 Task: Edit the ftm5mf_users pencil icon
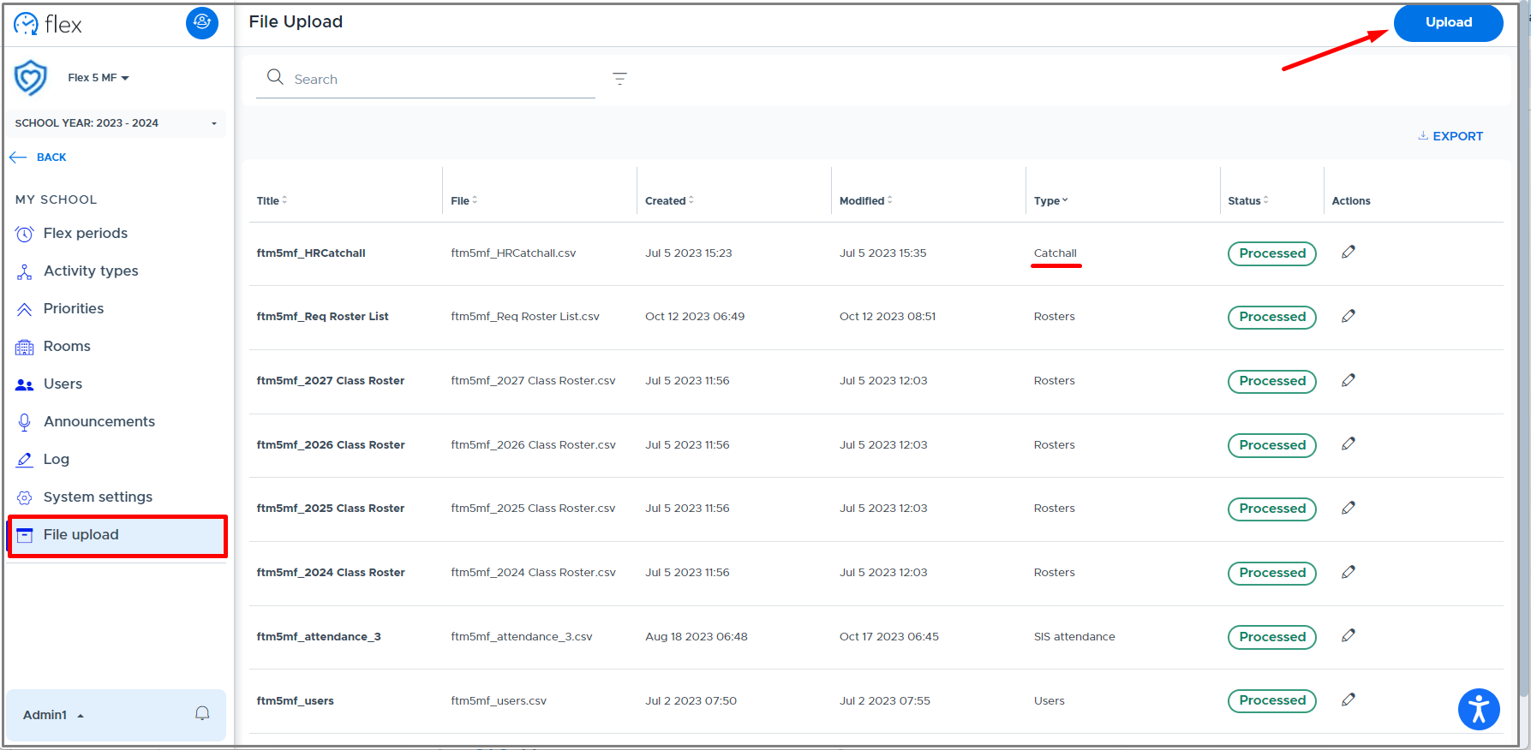coord(1349,699)
